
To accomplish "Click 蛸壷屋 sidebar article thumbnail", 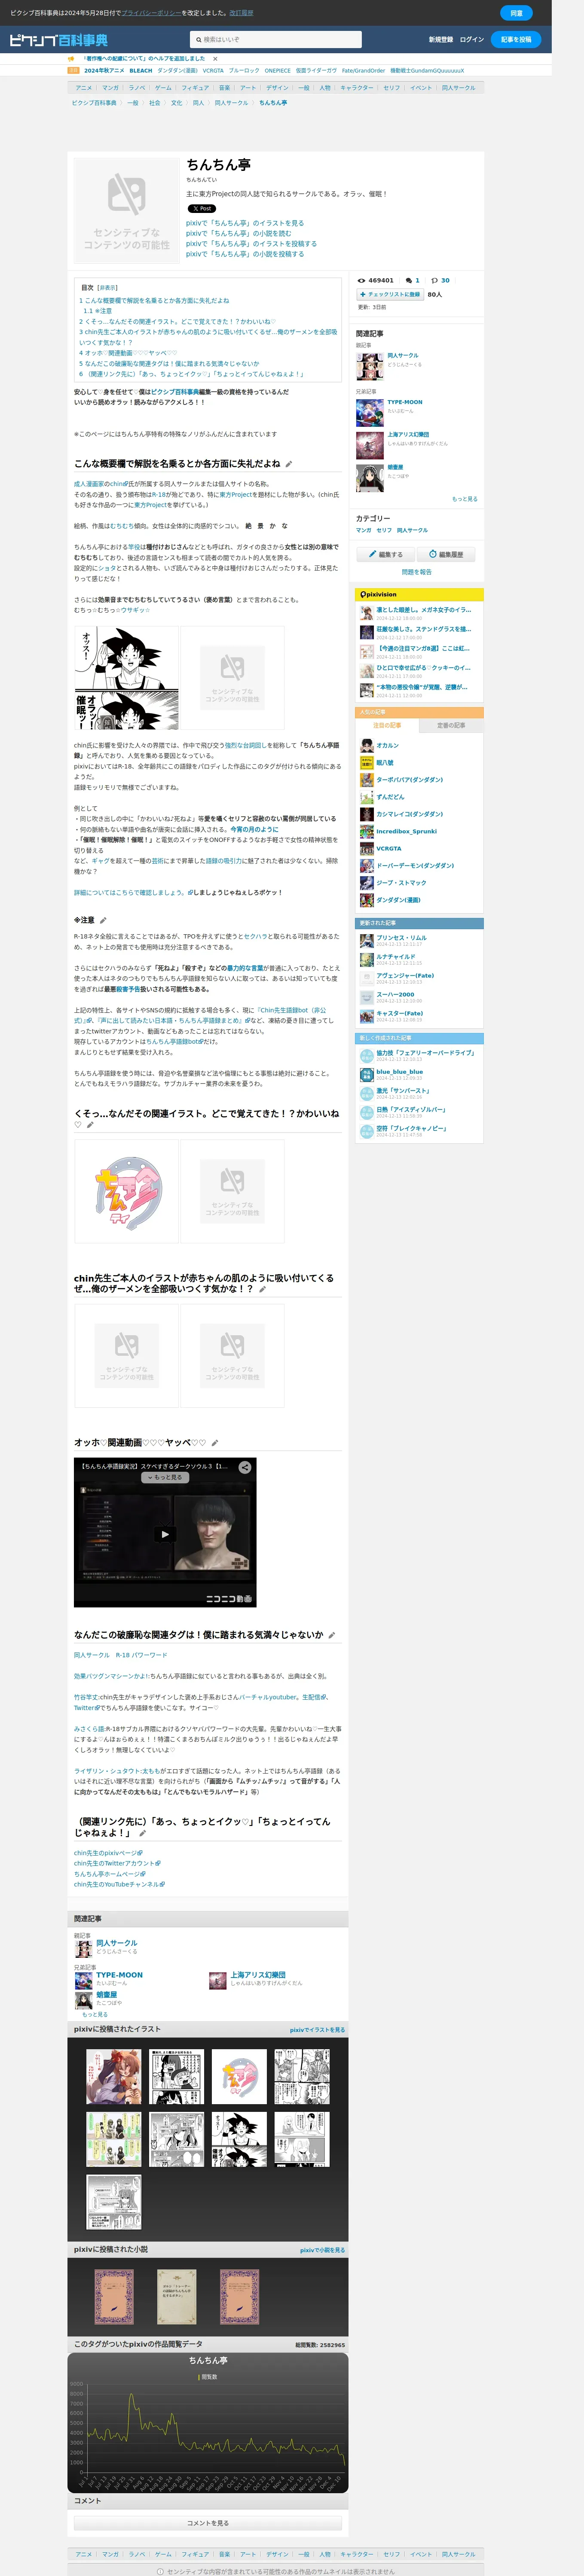I will [x=370, y=478].
